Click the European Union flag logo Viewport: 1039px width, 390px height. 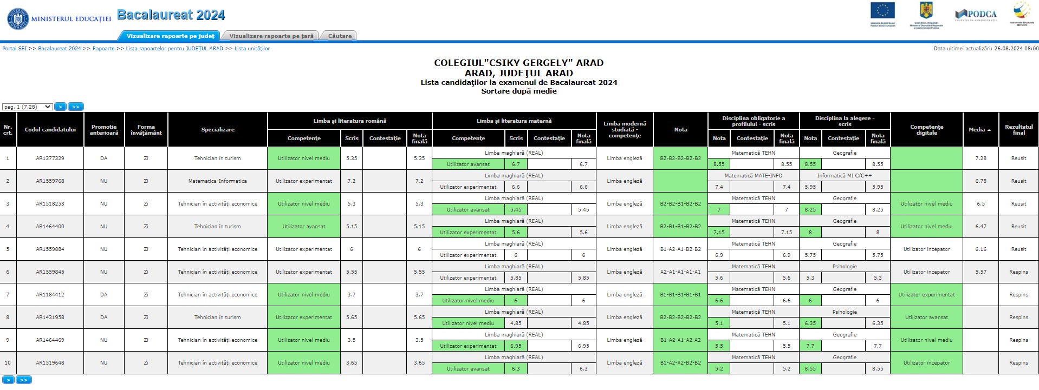883,15
